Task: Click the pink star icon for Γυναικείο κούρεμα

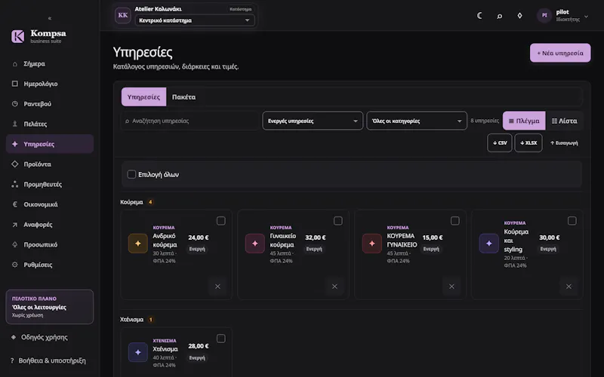Action: point(255,243)
